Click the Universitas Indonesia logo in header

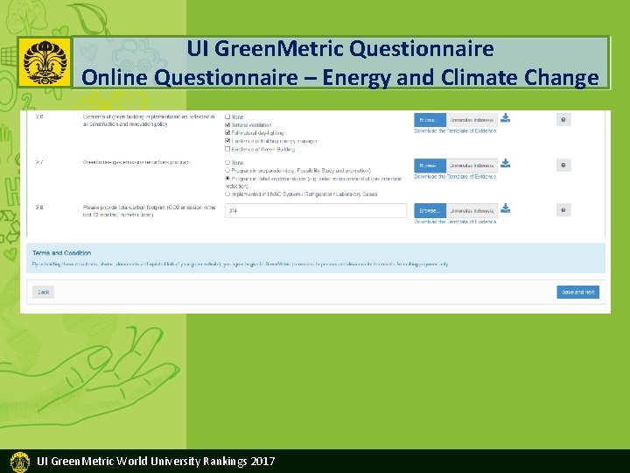[45, 62]
